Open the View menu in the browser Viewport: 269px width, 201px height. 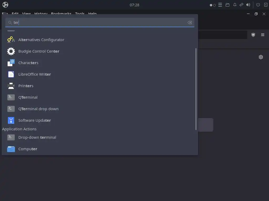27,14
